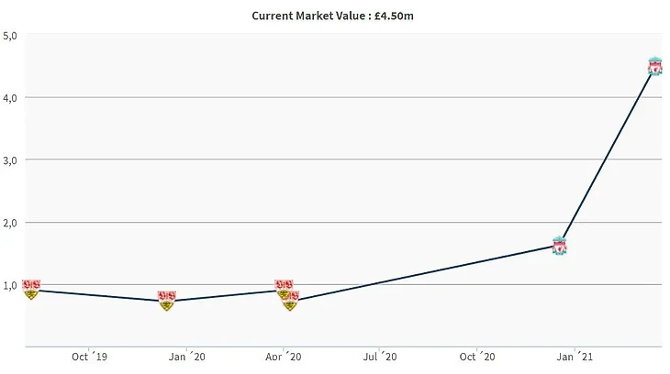Click the upper Stuttgart crest near Apr '20
The image size is (670, 374).
click(x=284, y=289)
